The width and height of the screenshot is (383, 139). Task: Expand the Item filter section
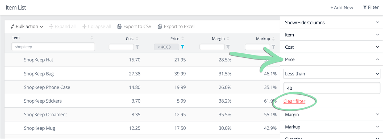click(331, 35)
